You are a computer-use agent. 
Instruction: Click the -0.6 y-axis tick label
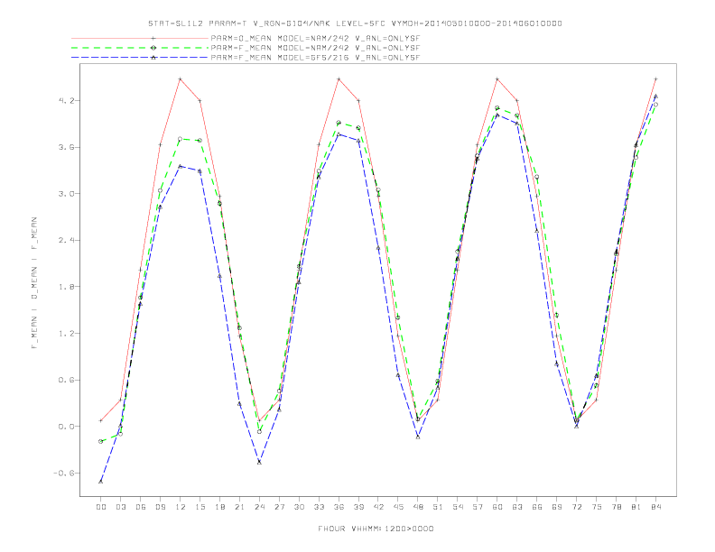click(x=64, y=473)
